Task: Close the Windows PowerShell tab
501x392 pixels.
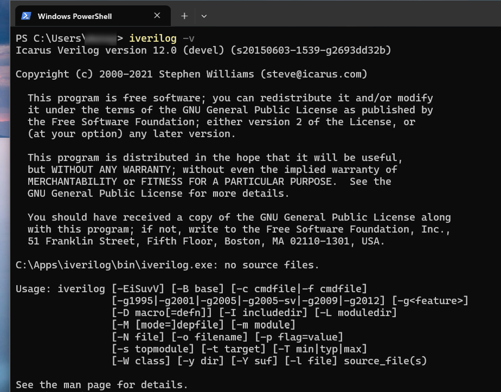Action: 157,15
